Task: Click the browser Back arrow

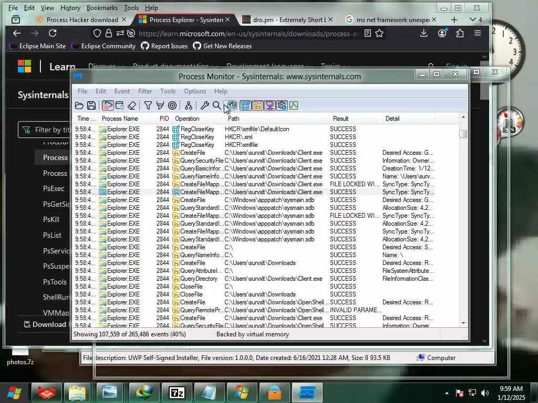Action: click(17, 33)
